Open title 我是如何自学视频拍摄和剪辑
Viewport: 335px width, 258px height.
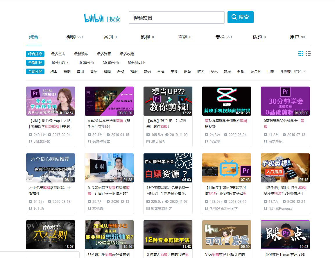pos(109,191)
